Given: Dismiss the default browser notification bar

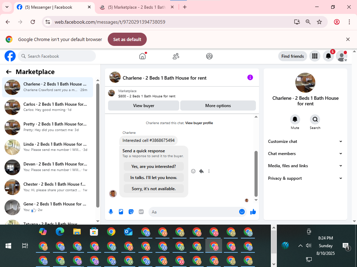Looking at the screenshot, I should (x=348, y=39).
